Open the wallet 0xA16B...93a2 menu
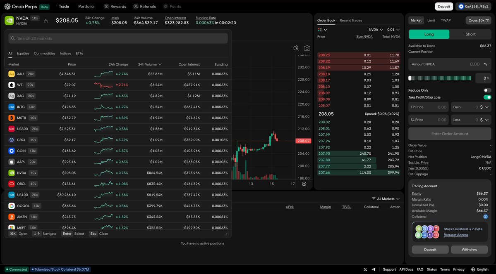This screenshot has width=496, height=274. point(474,6)
